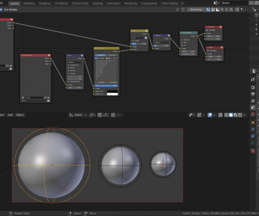Open the Add menu in 3D viewport
Screen dimensions: 259x216
[10, 115]
